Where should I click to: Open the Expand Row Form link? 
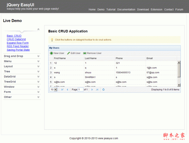[x=18, y=43]
